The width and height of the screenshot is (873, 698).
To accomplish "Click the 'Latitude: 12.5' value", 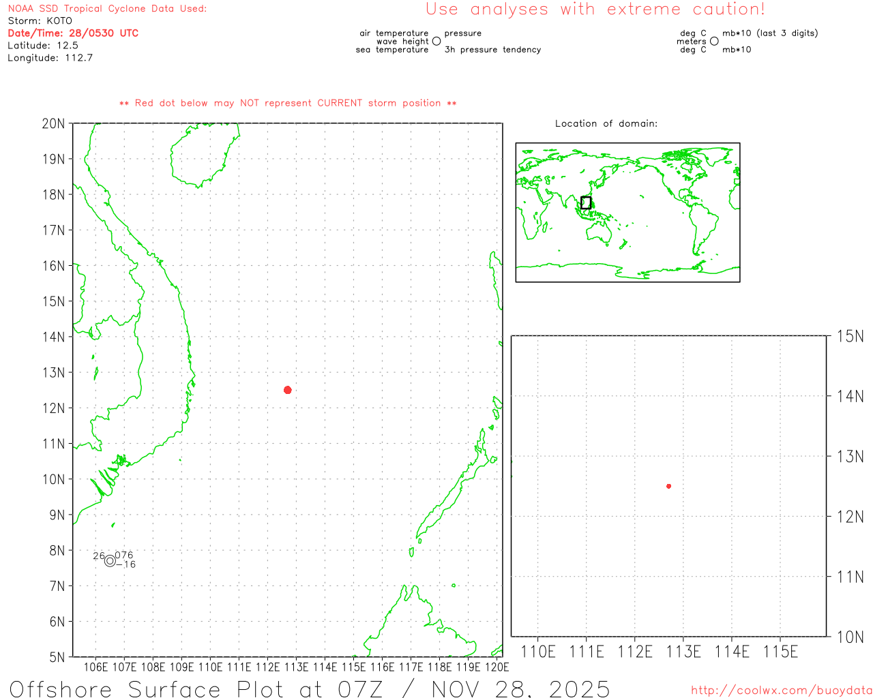I will click(43, 46).
